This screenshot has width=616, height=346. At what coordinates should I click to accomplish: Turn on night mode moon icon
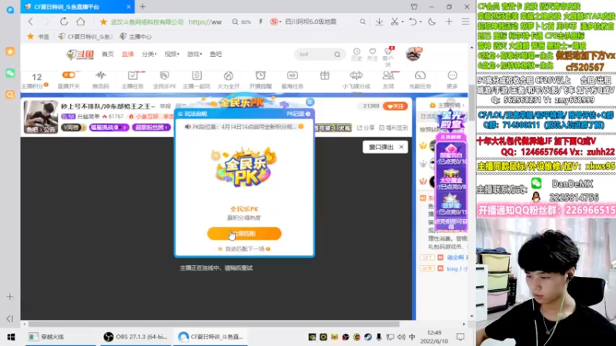click(x=432, y=22)
